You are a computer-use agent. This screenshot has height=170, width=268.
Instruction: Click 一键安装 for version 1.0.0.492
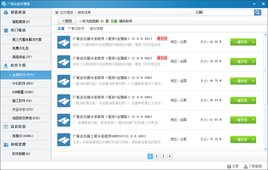pyautogui.click(x=241, y=62)
